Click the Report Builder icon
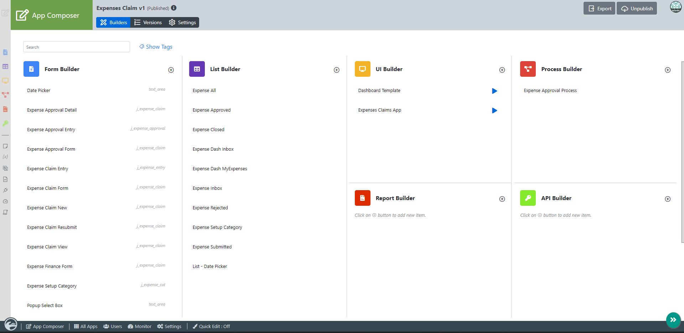 [363, 198]
